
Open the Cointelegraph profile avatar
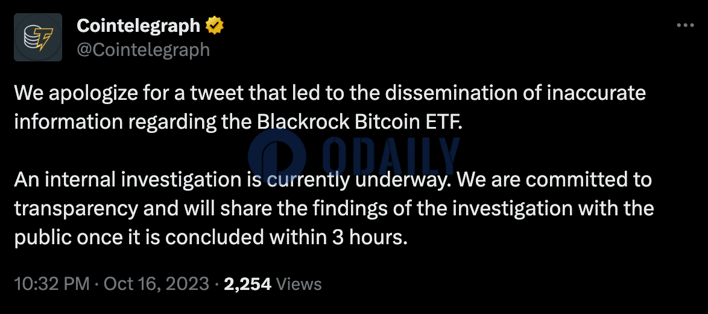tap(38, 37)
